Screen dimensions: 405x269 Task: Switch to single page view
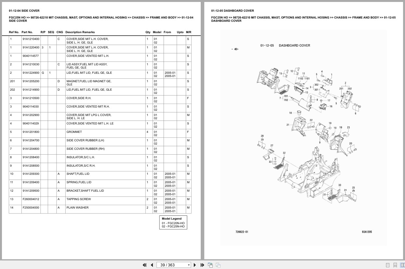click(x=388, y=265)
